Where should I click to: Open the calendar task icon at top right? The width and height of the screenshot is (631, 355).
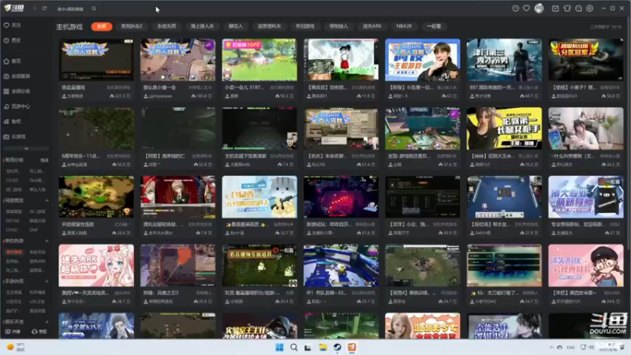[x=555, y=8]
